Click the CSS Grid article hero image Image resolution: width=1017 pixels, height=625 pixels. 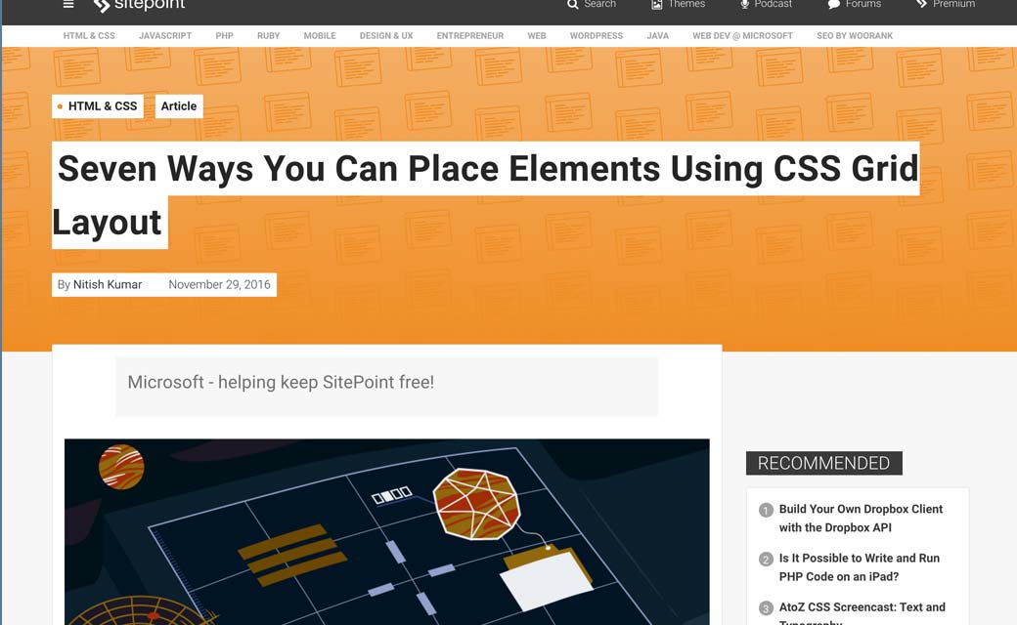click(386, 532)
